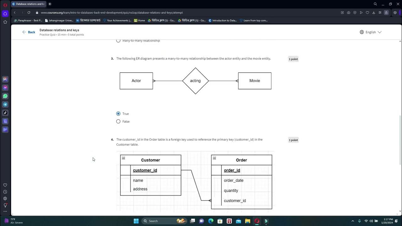Open the English language dropdown
The height and width of the screenshot is (226, 402).
(x=371, y=32)
